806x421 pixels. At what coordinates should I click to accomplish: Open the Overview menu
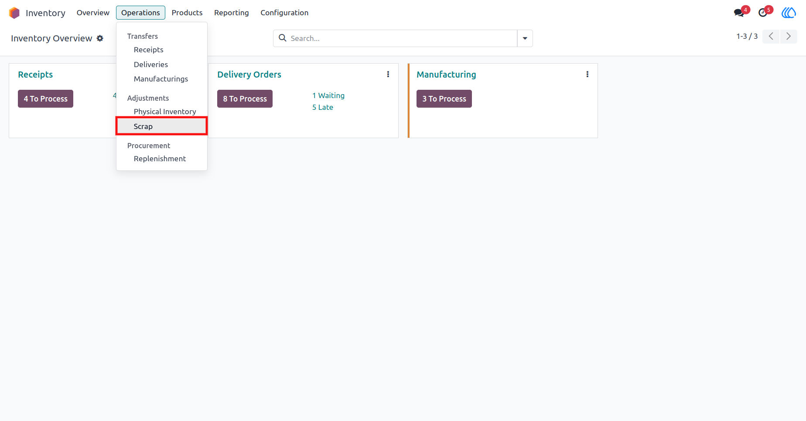pos(93,13)
